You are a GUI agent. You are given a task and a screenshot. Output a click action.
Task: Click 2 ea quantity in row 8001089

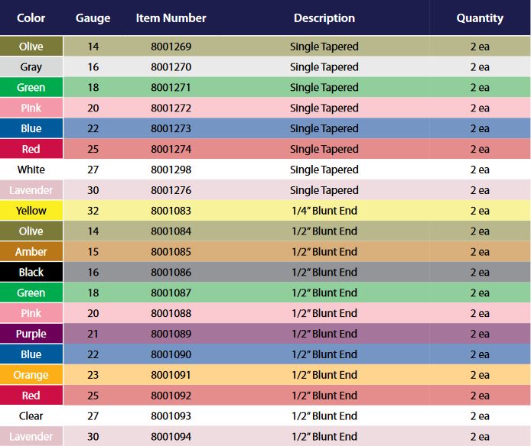click(x=480, y=334)
